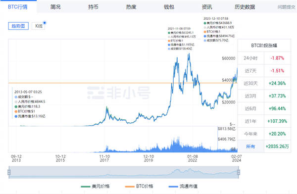The height and width of the screenshot is (194, 297).
Task: Switch to the 热度 tab
Action: pos(131,7)
